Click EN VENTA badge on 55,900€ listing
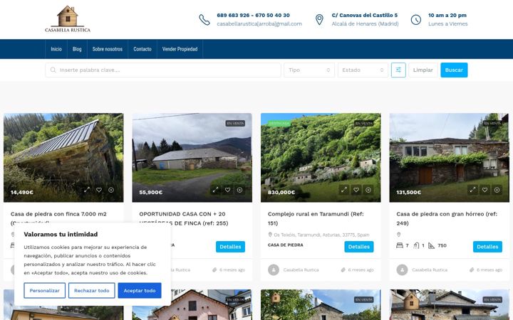This screenshot has height=320, width=513. (235, 124)
